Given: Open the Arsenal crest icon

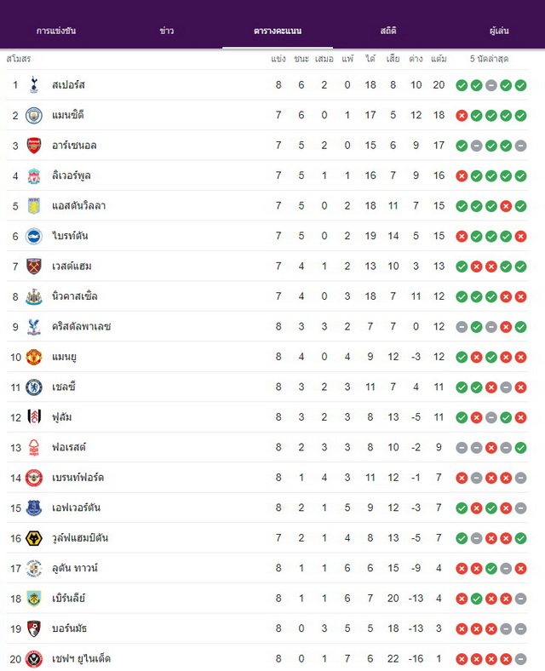Looking at the screenshot, I should click(34, 146).
